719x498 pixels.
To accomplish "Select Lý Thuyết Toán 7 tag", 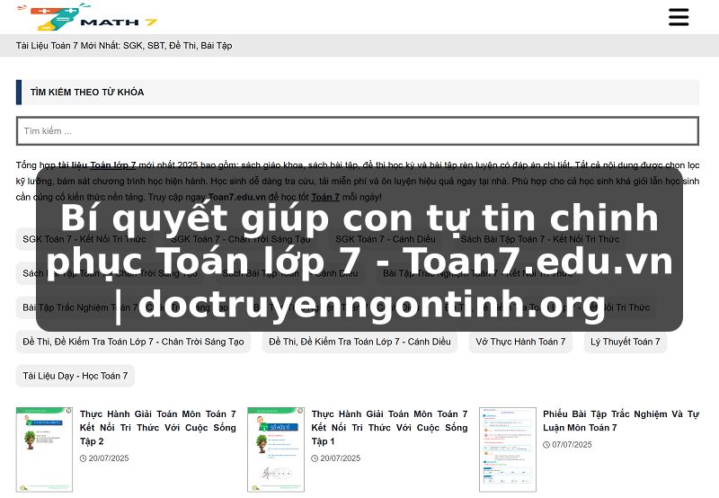I will coord(625,342).
